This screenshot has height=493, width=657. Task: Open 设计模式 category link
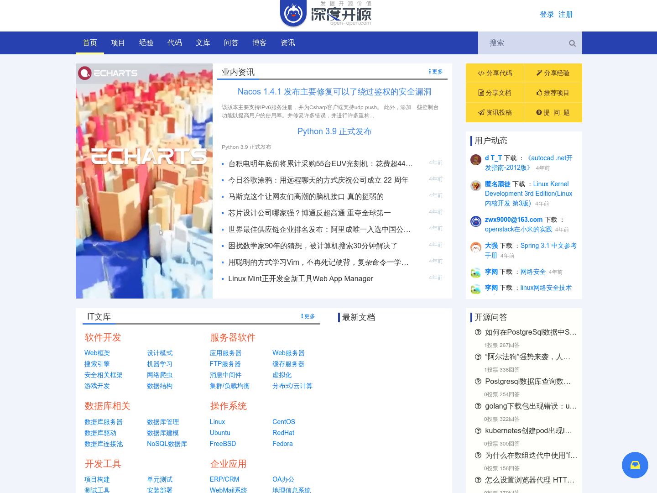click(x=160, y=353)
